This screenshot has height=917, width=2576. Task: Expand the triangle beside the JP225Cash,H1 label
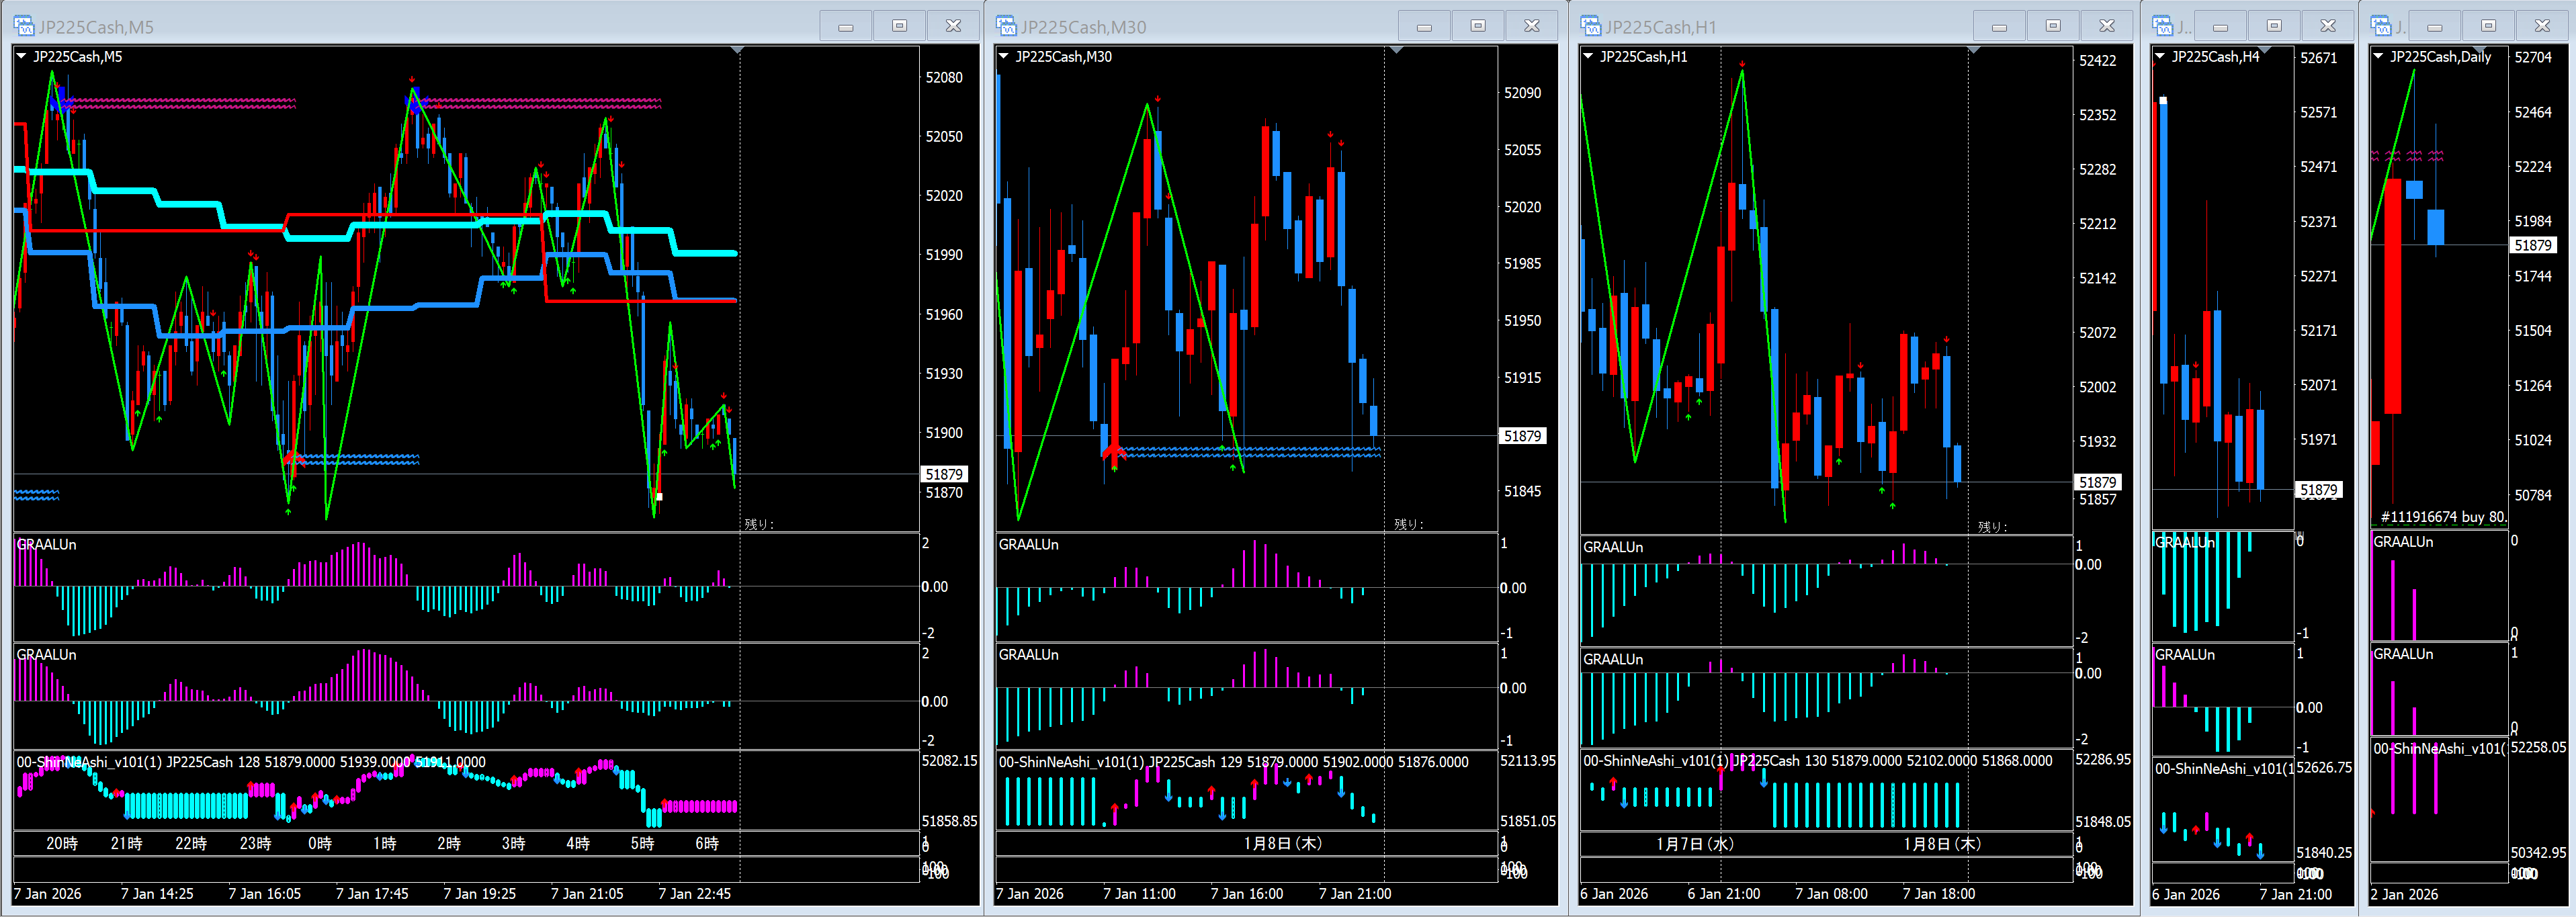[x=1588, y=56]
